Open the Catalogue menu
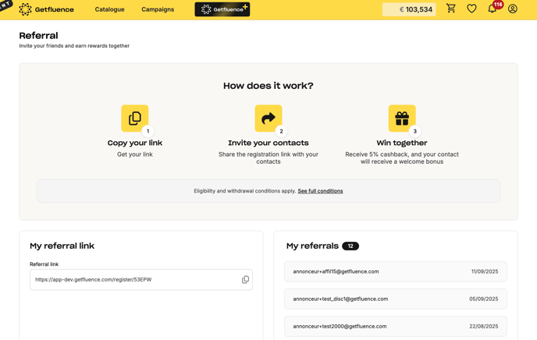Image resolution: width=537 pixels, height=340 pixels. (x=109, y=9)
